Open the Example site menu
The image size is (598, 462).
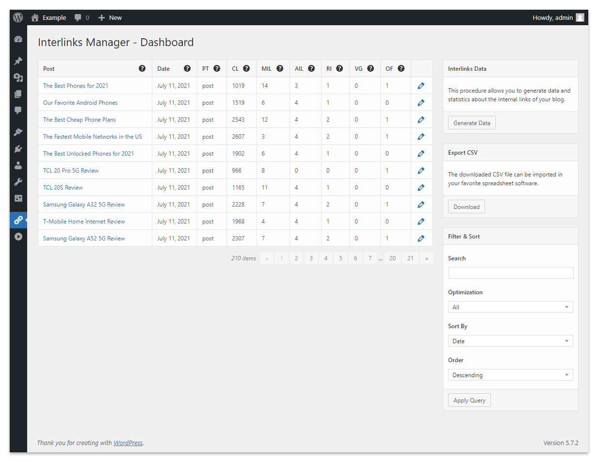tap(48, 17)
